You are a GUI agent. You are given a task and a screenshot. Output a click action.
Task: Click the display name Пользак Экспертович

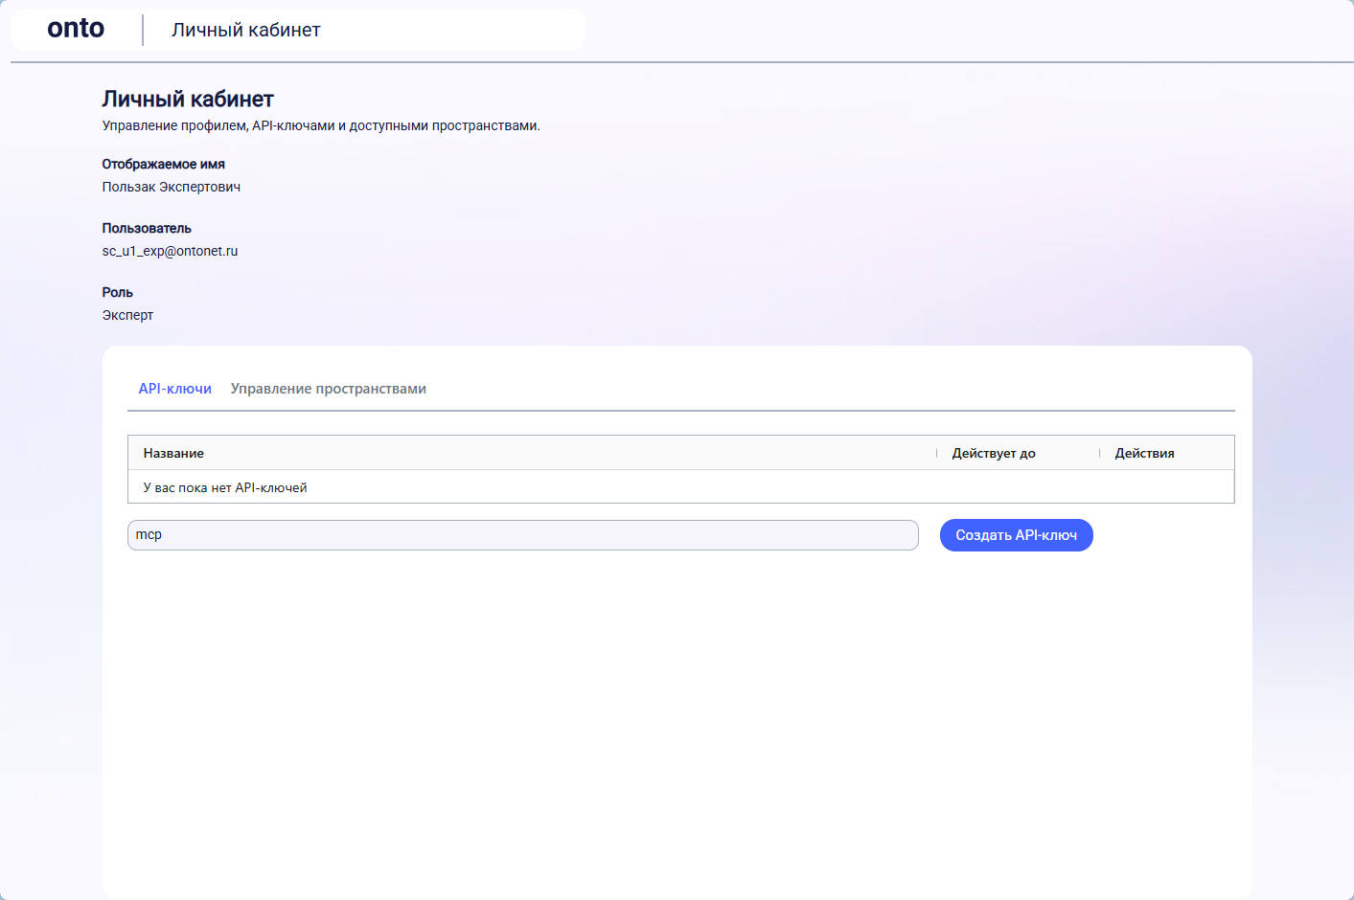click(172, 187)
